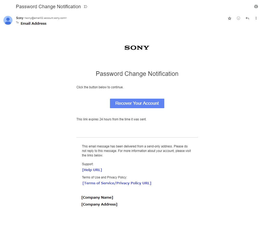Open the Terms of Service/Privacy Policy URL link

pyautogui.click(x=117, y=183)
